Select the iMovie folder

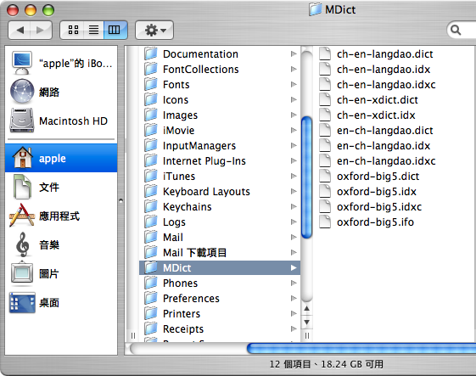pyautogui.click(x=220, y=131)
